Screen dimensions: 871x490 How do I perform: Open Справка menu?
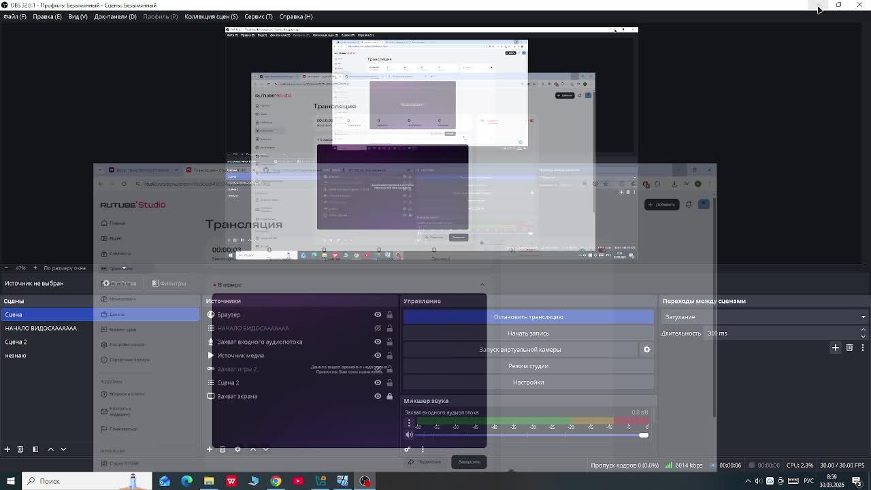click(296, 16)
